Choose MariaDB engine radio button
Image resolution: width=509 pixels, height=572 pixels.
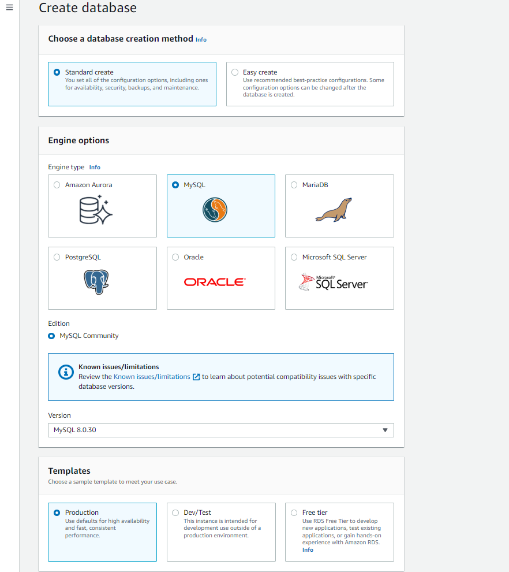[x=294, y=185]
